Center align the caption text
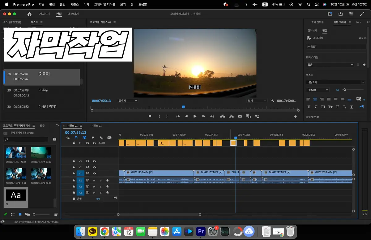The image size is (371, 240). point(315,99)
